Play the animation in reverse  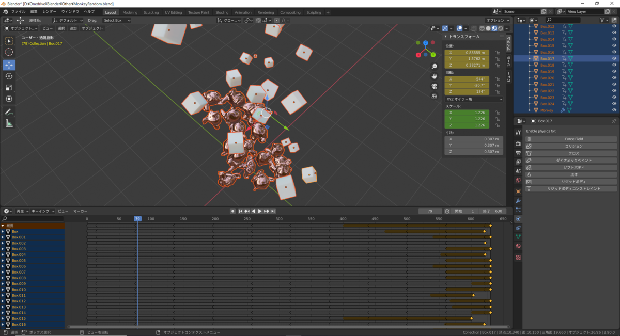coord(254,211)
